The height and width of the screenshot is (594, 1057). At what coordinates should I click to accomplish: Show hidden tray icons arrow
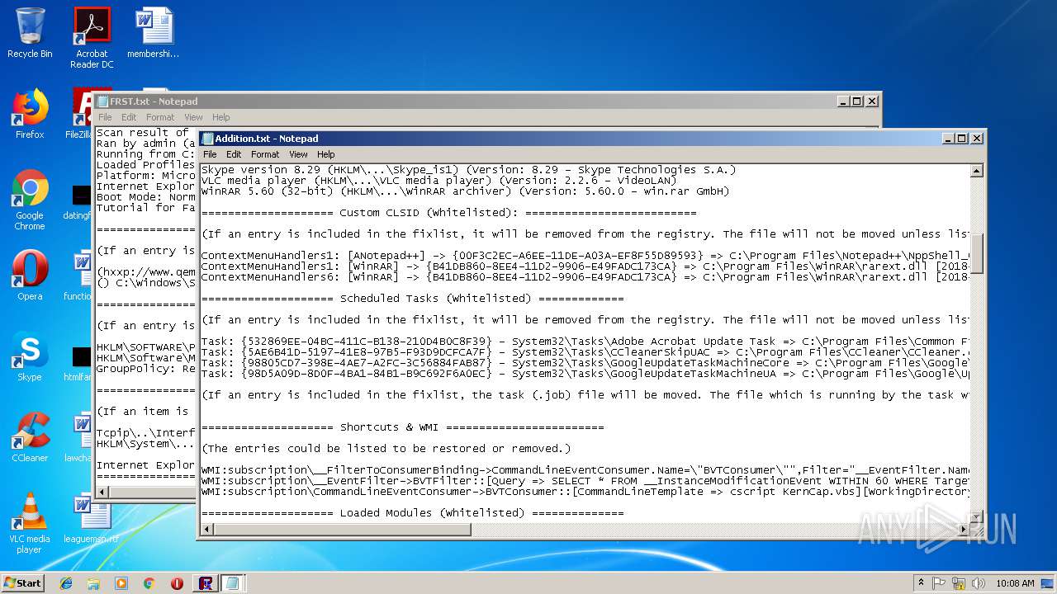click(x=921, y=583)
